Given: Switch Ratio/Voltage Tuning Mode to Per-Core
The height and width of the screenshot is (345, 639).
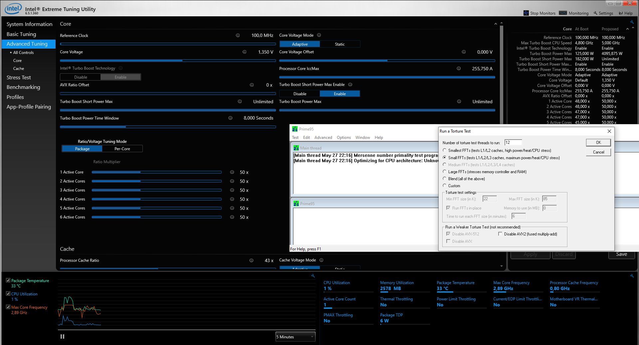Looking at the screenshot, I should pos(122,149).
